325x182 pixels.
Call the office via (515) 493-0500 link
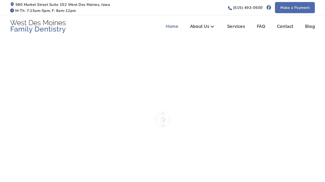(x=248, y=8)
